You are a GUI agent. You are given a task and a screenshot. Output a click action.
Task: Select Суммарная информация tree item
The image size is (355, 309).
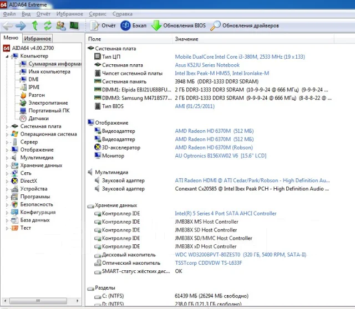50,64
